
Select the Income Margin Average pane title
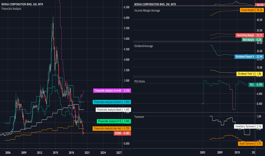[147, 10]
